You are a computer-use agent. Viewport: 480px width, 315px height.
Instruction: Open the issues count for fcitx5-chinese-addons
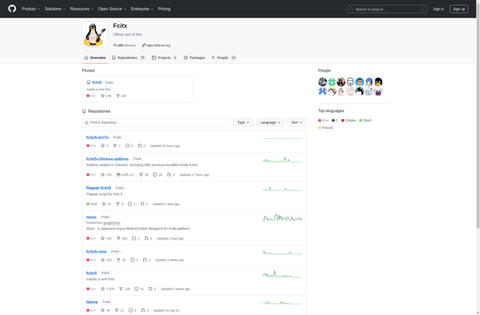pyautogui.click(x=158, y=174)
